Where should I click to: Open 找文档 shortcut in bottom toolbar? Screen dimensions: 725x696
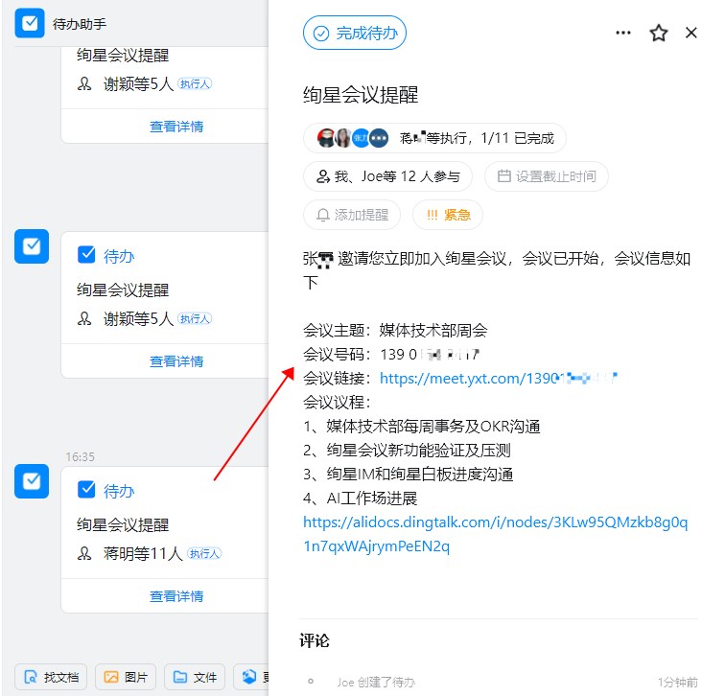click(x=52, y=677)
